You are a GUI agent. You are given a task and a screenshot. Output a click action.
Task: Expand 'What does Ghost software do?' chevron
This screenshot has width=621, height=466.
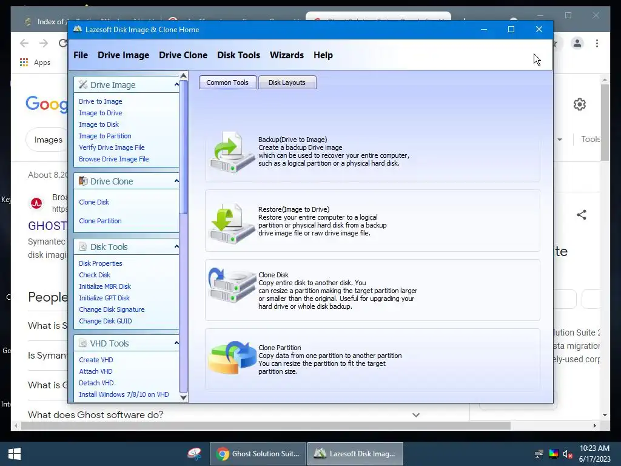tap(416, 415)
